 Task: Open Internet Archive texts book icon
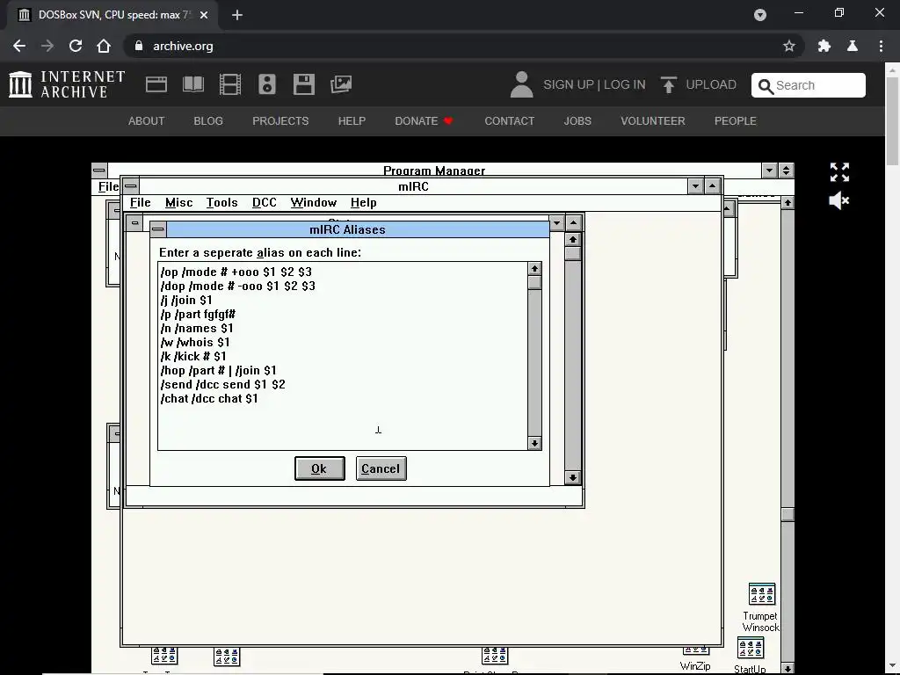192,84
